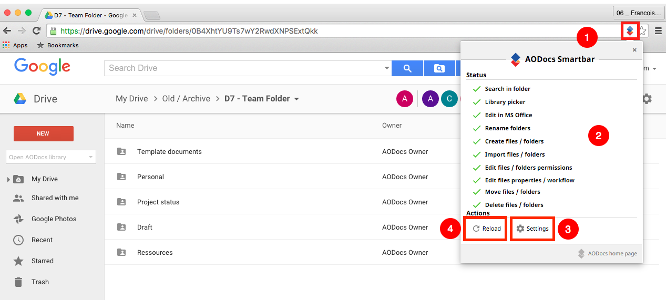Click the Search in folder status item
Screen dimensions: 666x300
[x=501, y=89]
